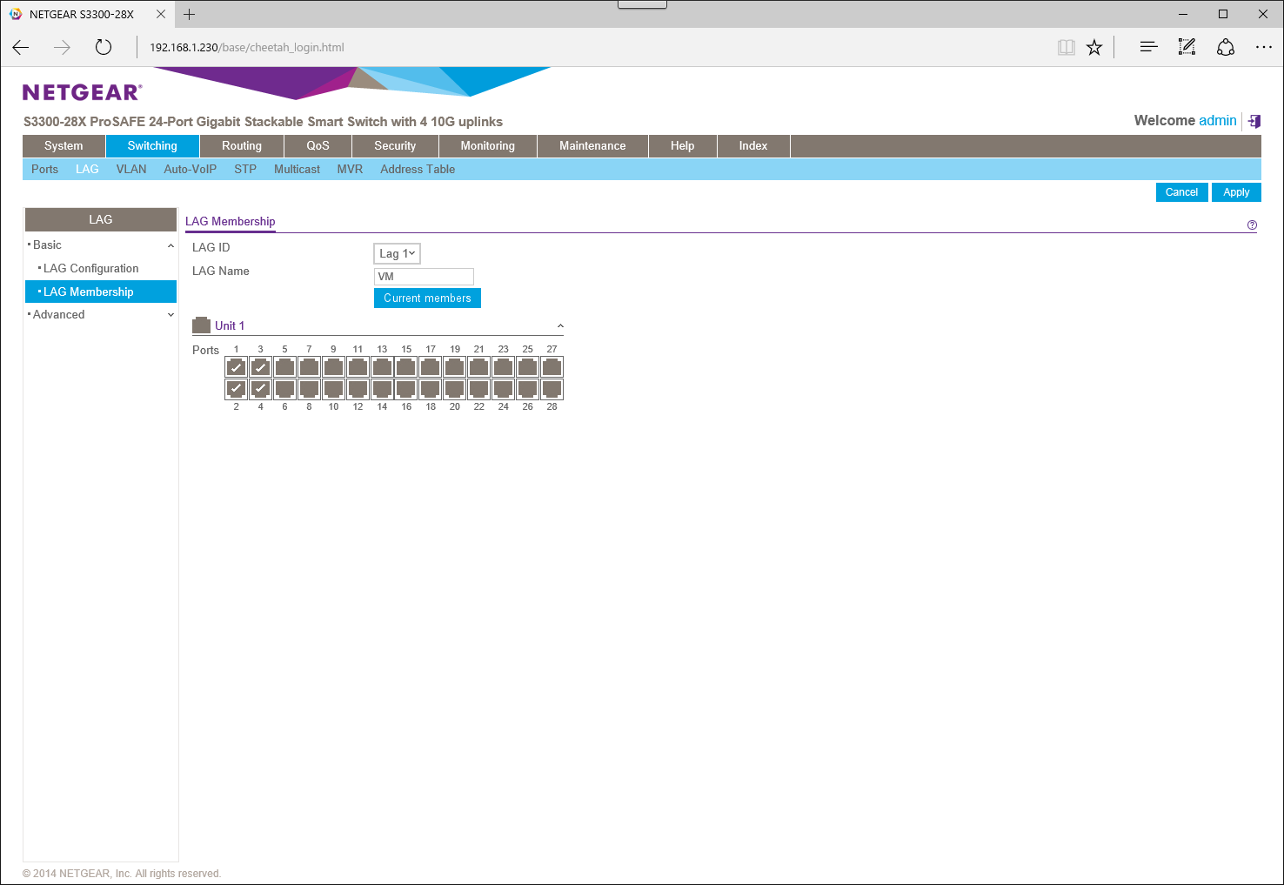
Task: Click the Current members button
Action: [427, 298]
